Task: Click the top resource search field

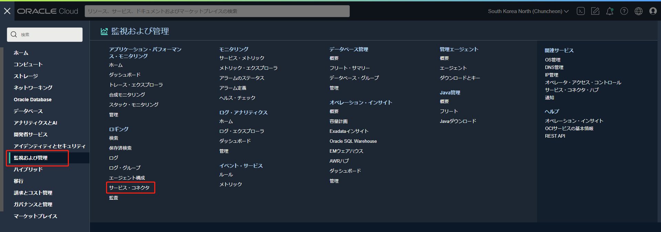Action: [x=217, y=11]
